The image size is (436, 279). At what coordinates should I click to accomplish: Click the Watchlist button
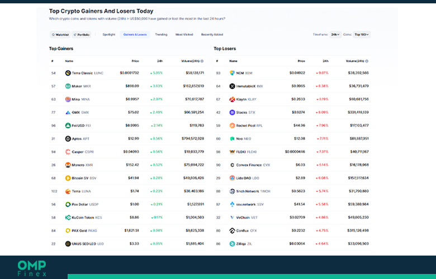click(60, 35)
